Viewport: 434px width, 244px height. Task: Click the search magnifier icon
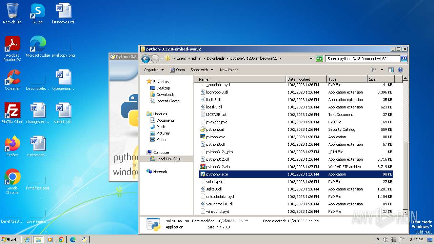tap(403, 59)
